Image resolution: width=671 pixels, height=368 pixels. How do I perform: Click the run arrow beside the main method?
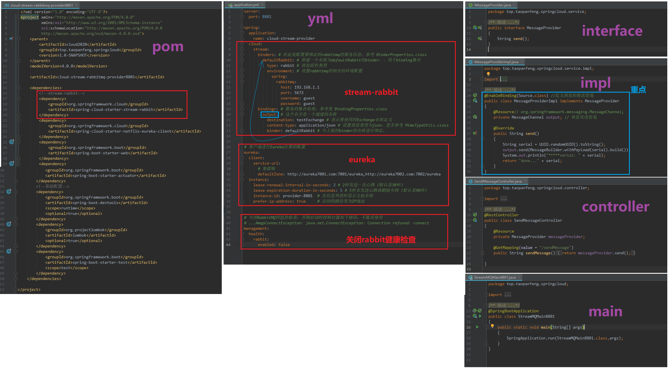(477, 327)
